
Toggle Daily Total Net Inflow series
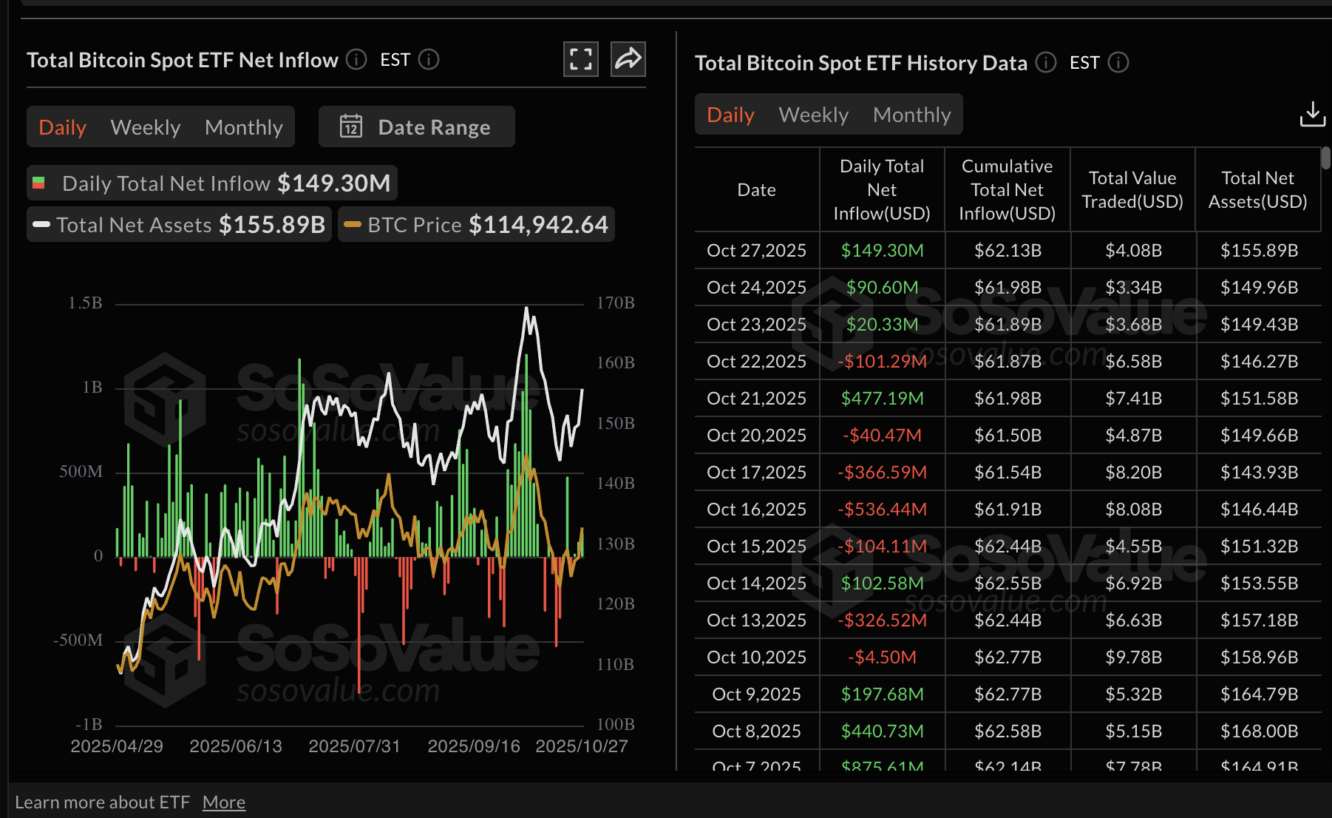click(211, 183)
